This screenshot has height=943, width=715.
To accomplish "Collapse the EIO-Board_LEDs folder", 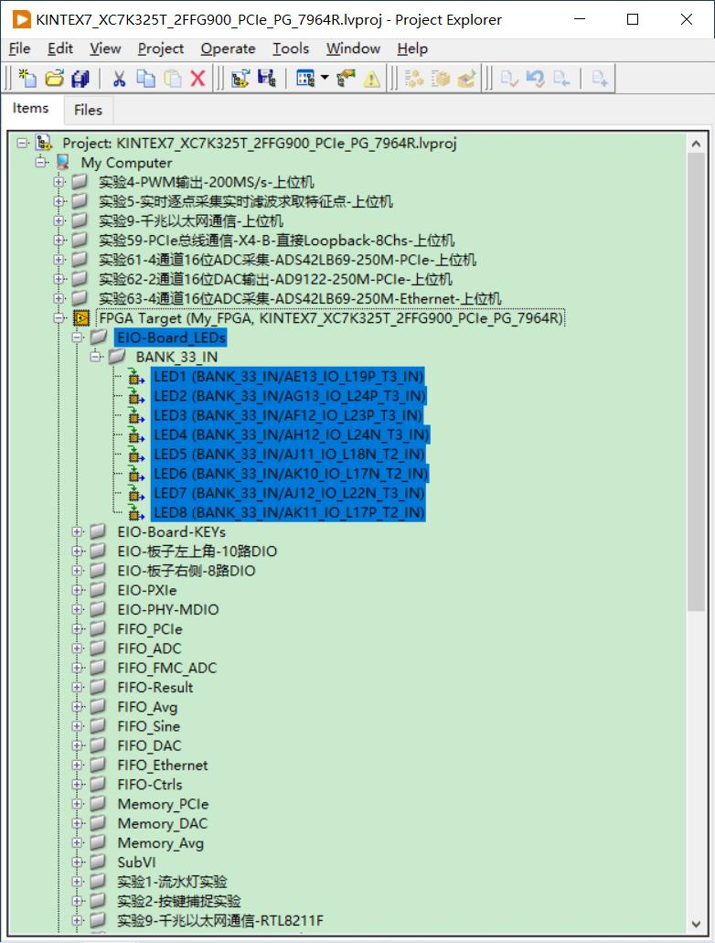I will tap(77, 338).
